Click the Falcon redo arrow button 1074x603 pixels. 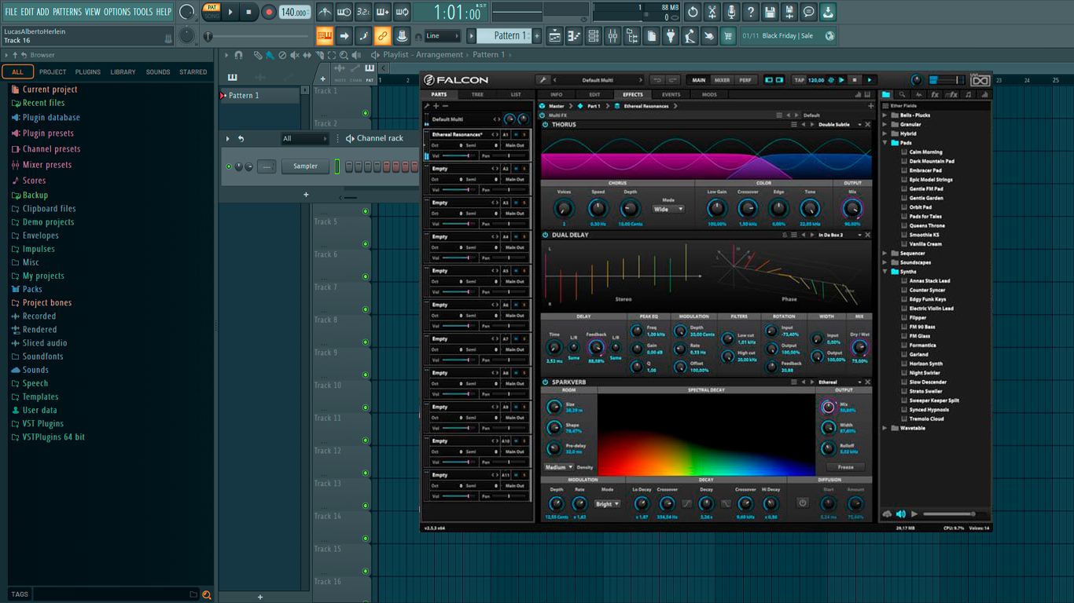pyautogui.click(x=674, y=80)
